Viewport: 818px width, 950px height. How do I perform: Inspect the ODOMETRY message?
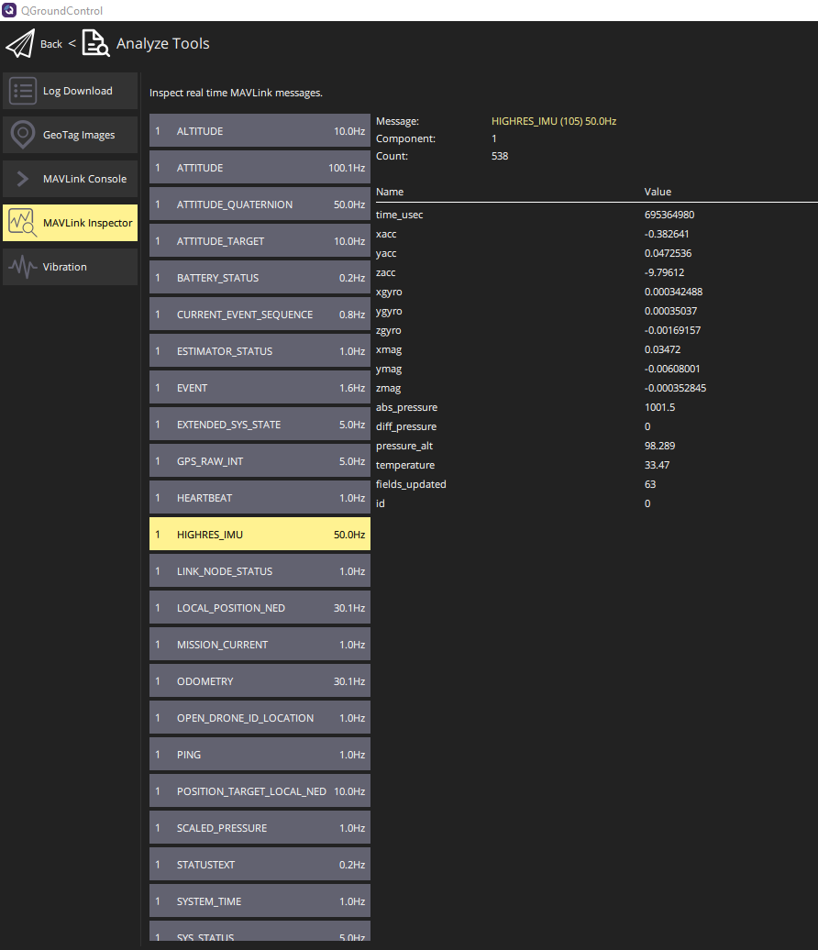coord(260,681)
